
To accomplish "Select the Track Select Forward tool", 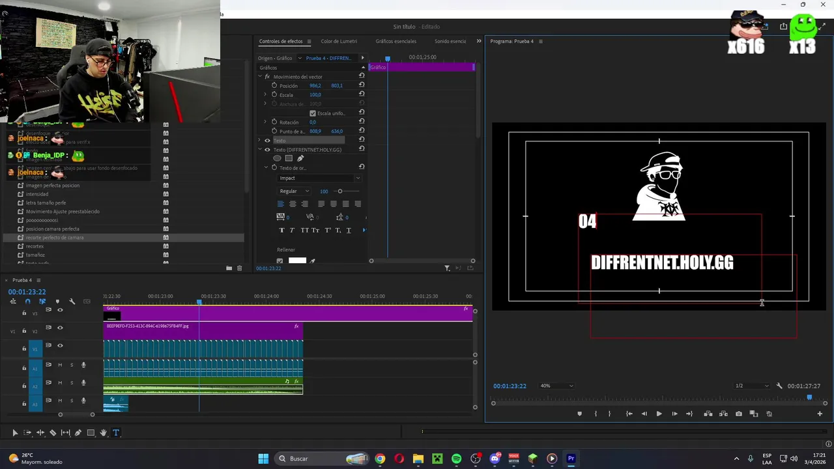I will 27,433.
